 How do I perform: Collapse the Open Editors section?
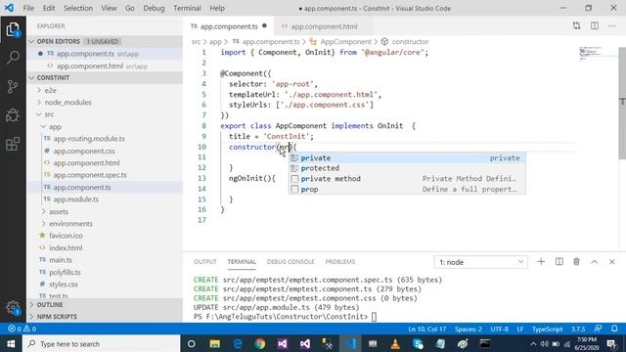pyautogui.click(x=105, y=41)
